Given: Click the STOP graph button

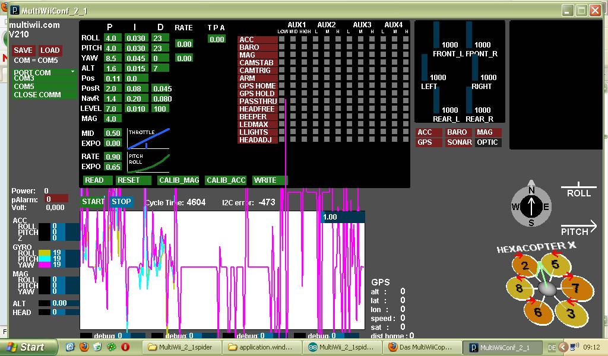Looking at the screenshot, I should [121, 201].
